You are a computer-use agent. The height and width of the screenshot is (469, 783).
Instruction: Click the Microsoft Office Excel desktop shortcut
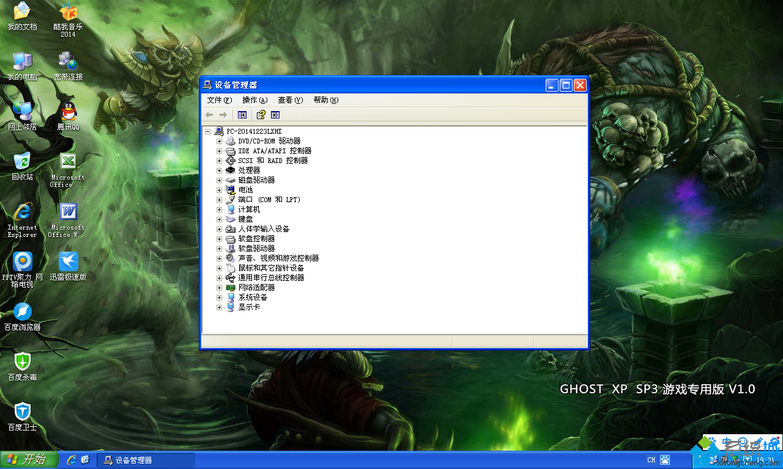click(68, 170)
